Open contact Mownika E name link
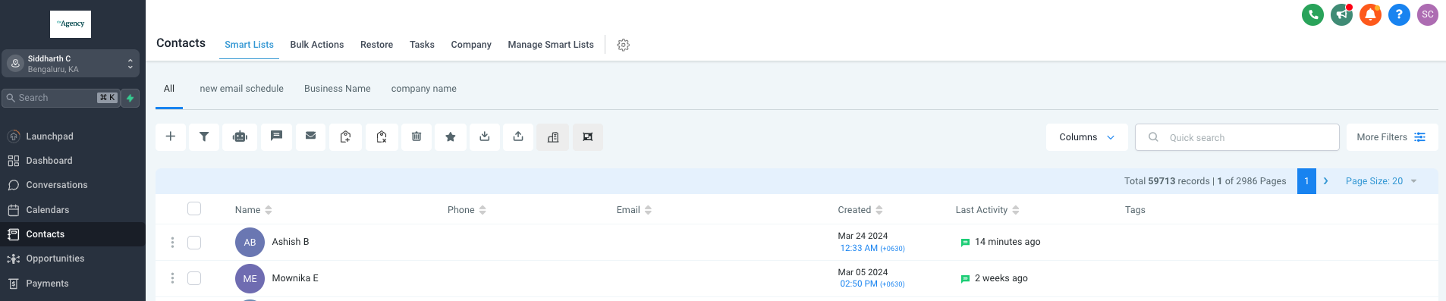The height and width of the screenshot is (301, 1446). (295, 278)
